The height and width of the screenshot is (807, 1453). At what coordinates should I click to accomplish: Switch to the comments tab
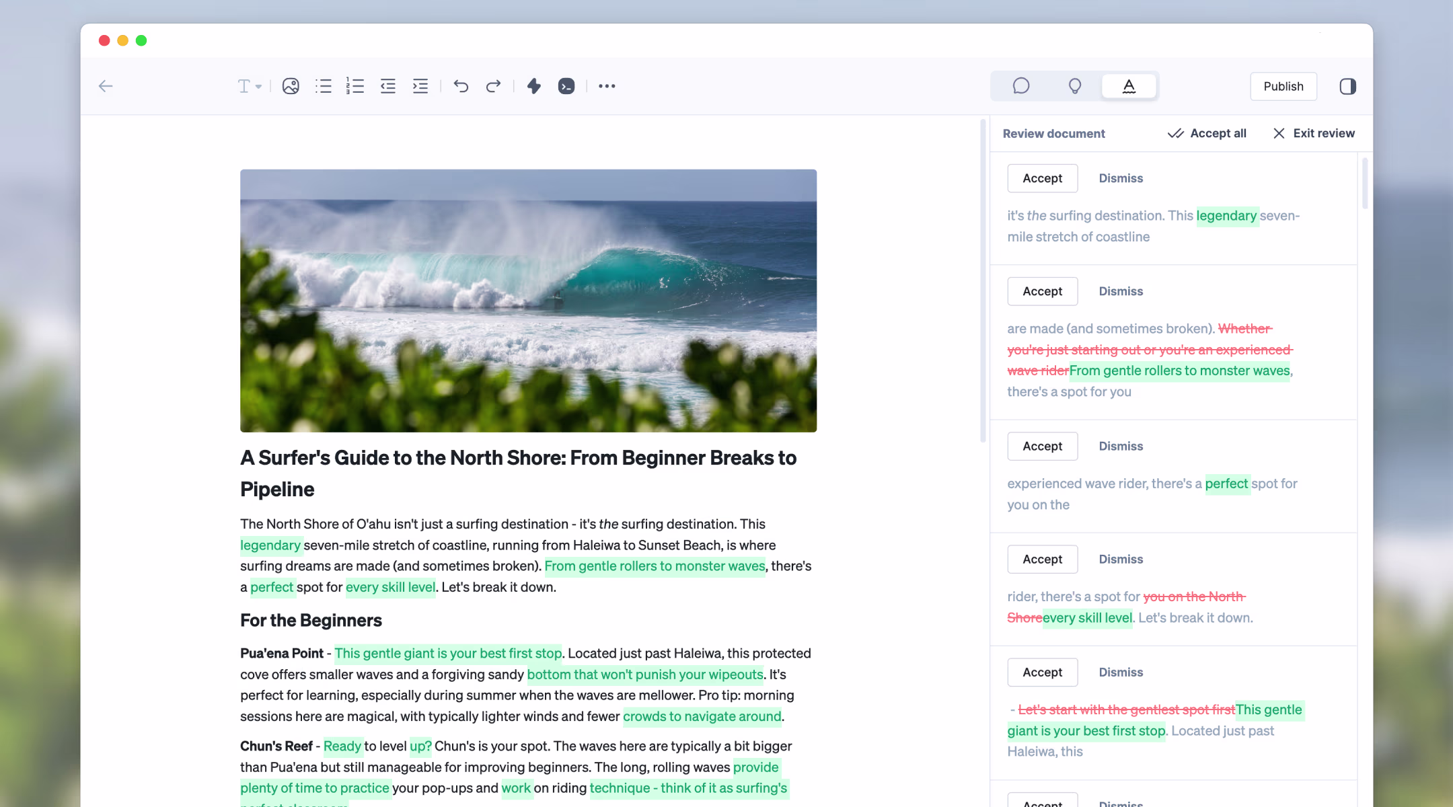point(1021,86)
